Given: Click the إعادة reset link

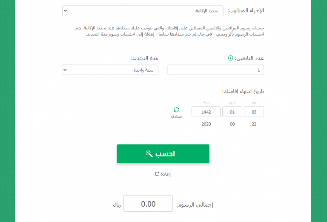Looking at the screenshot, I should (163, 174).
